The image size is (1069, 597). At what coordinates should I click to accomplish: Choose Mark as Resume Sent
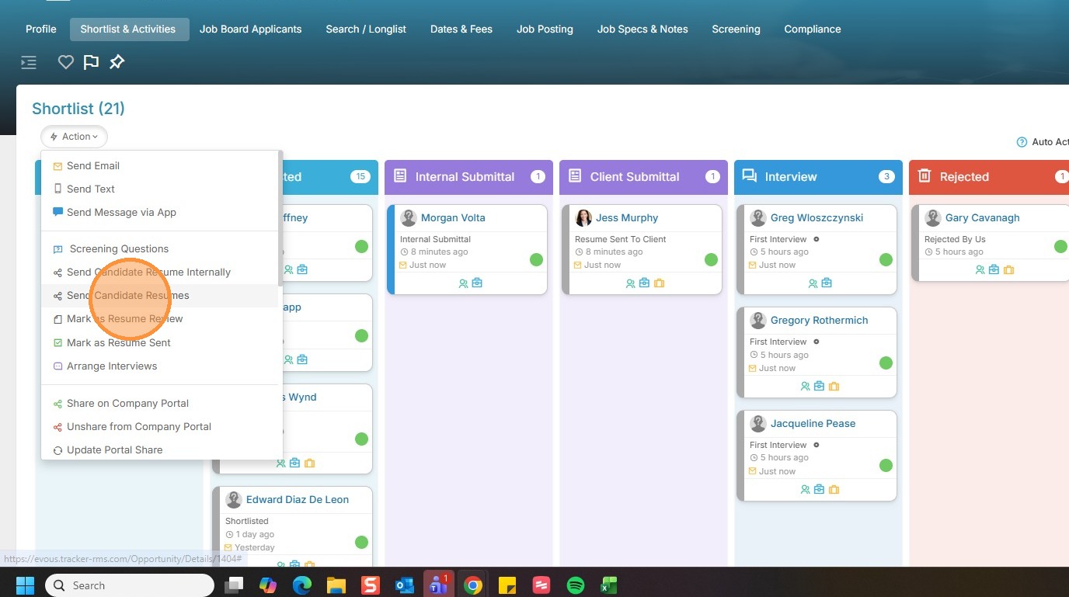point(118,343)
